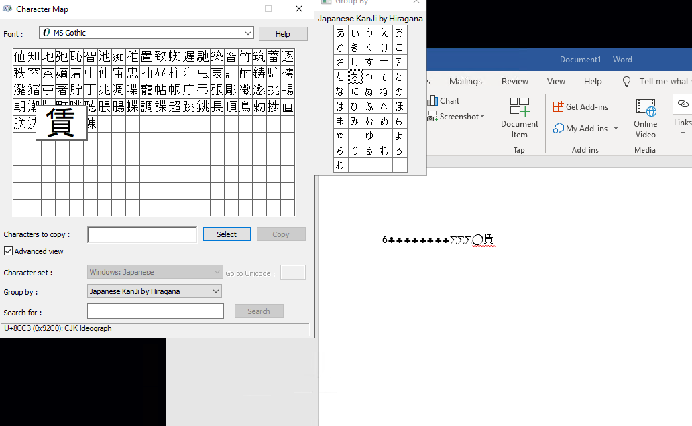Select highlighted hiragana ち in Group By
The width and height of the screenshot is (692, 426).
(x=355, y=77)
